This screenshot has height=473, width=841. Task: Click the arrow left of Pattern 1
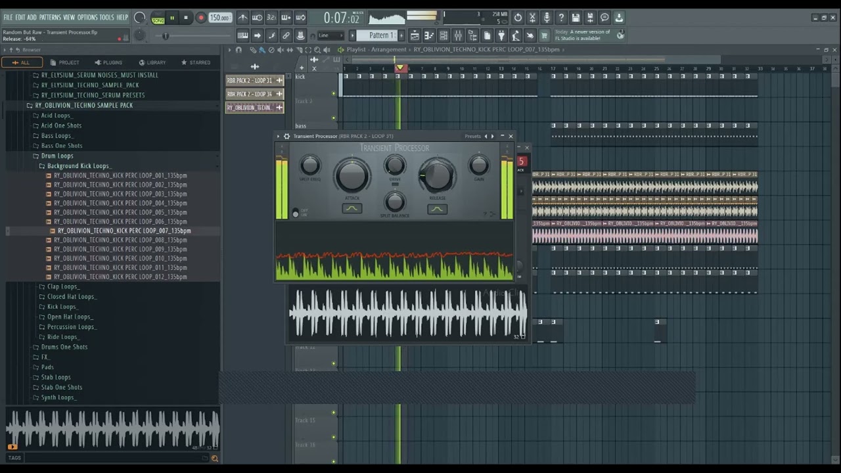[x=353, y=35]
